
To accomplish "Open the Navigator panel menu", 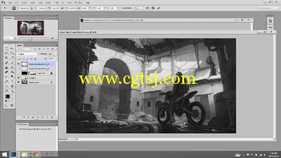I will point(56,18).
